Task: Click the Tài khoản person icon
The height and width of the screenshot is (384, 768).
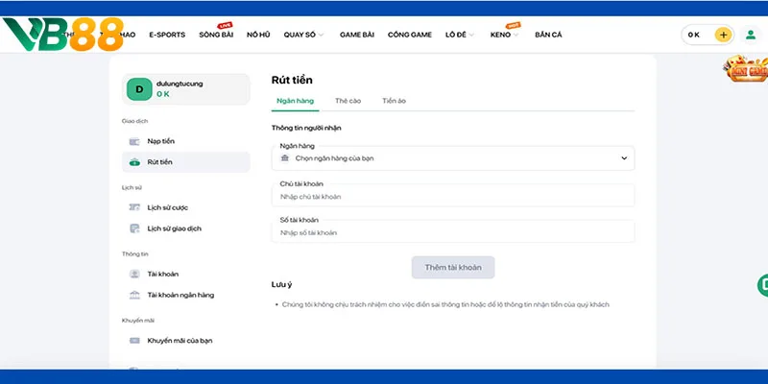Action: click(134, 274)
